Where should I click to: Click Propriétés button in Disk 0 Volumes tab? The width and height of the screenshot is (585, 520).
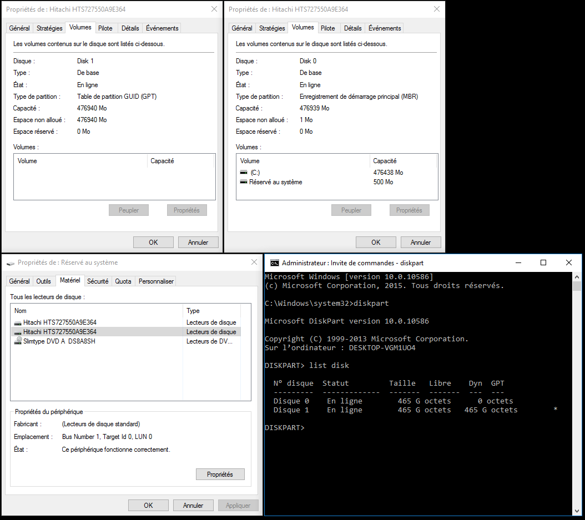tap(409, 210)
